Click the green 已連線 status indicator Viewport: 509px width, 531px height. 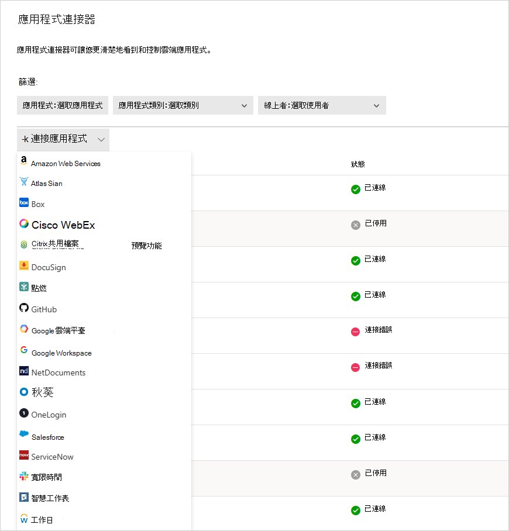click(355, 189)
